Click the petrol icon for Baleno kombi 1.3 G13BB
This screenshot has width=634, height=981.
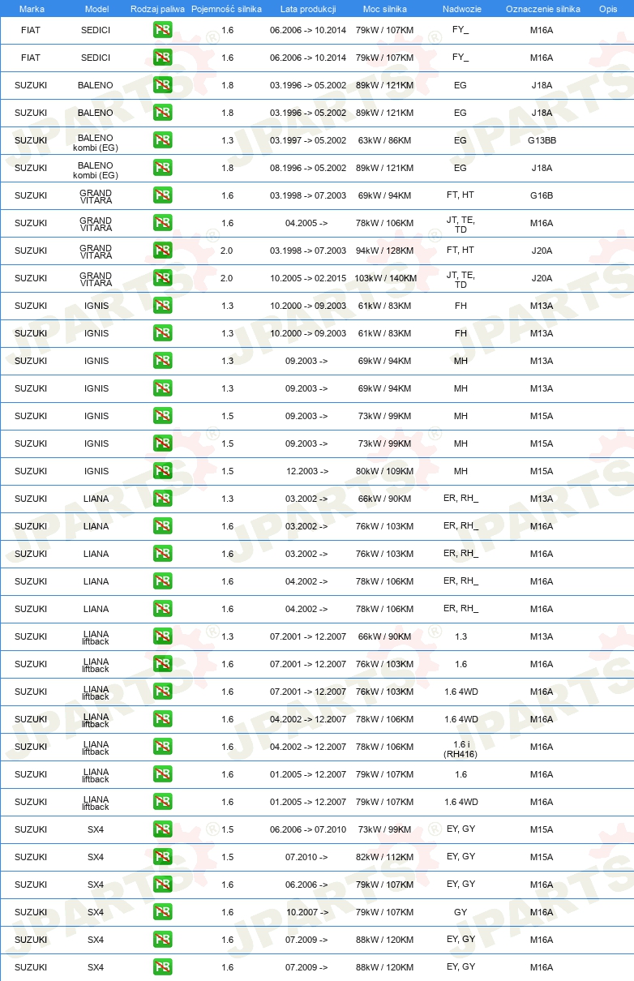(162, 140)
